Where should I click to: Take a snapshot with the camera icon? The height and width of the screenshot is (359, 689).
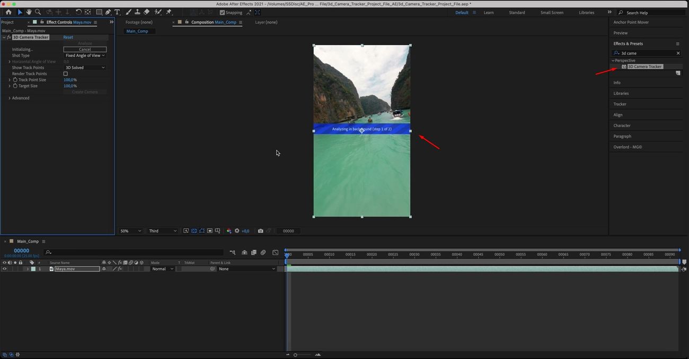coord(260,231)
